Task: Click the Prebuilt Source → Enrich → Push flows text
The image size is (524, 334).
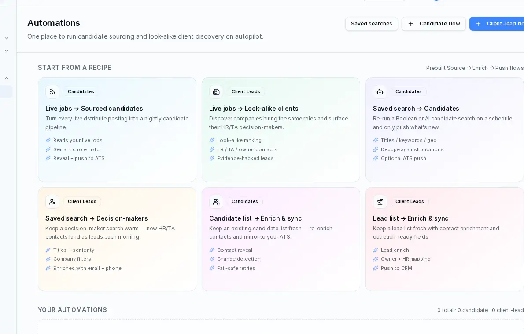Action: pyautogui.click(x=475, y=68)
